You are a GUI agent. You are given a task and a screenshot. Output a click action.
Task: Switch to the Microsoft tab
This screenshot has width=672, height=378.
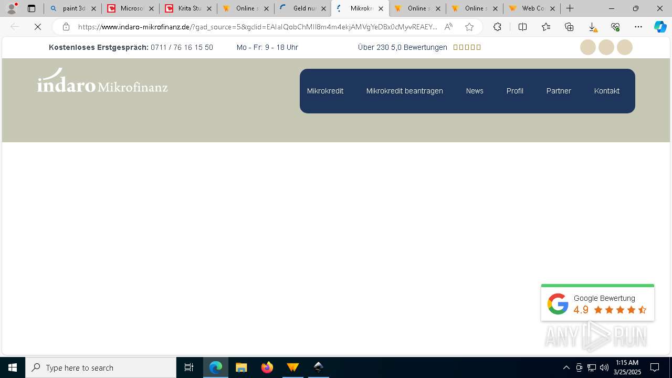point(131,8)
